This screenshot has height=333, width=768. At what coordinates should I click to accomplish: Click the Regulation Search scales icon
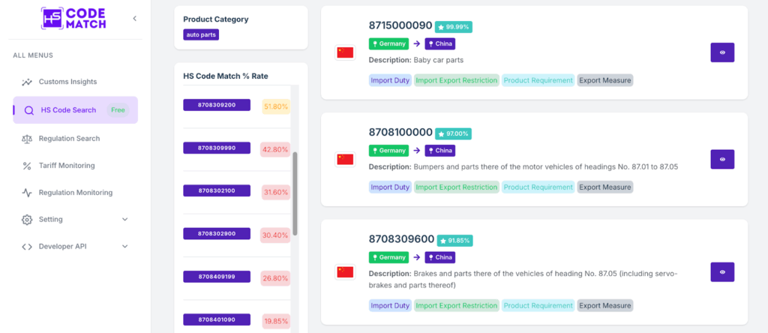tap(27, 139)
